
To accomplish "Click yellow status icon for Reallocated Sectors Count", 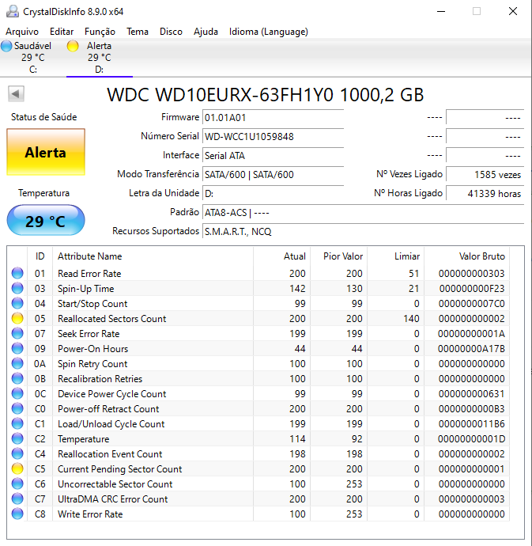I will tap(17, 318).
